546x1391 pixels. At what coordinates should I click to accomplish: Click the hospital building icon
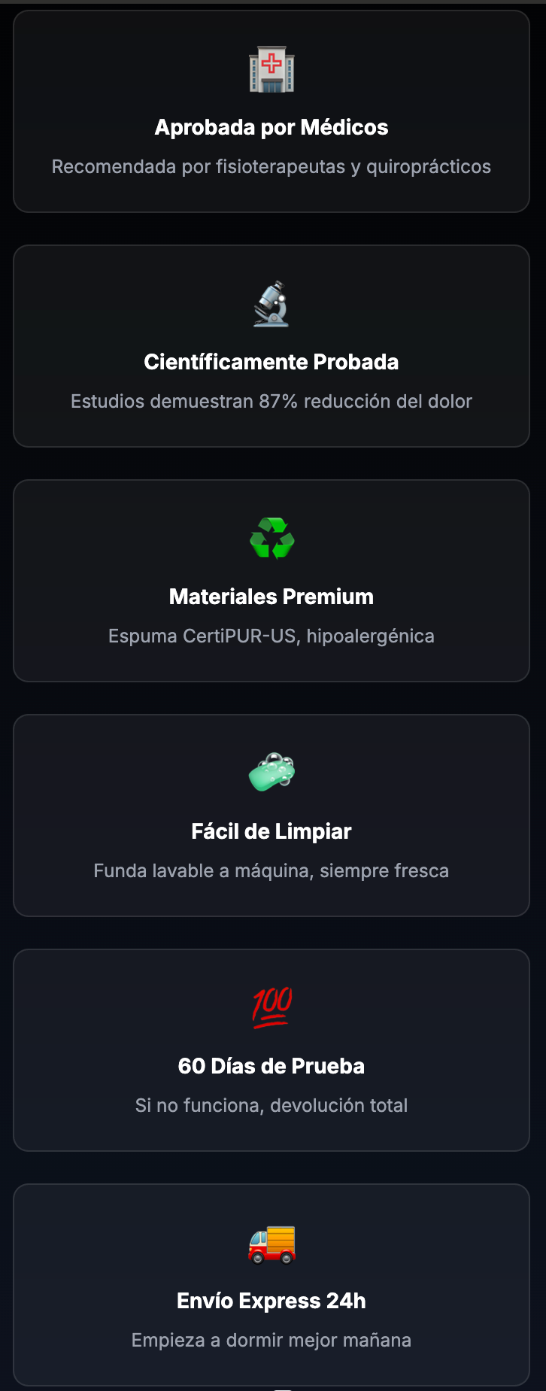click(271, 70)
